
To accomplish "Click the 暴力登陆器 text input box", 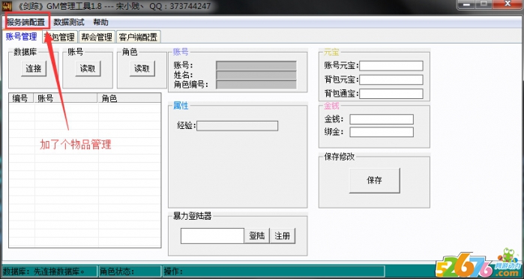I will click(x=213, y=235).
